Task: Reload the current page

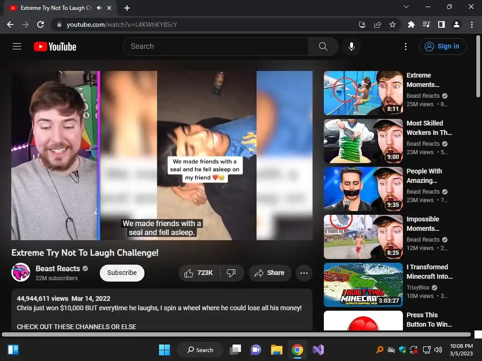Action: tap(40, 24)
